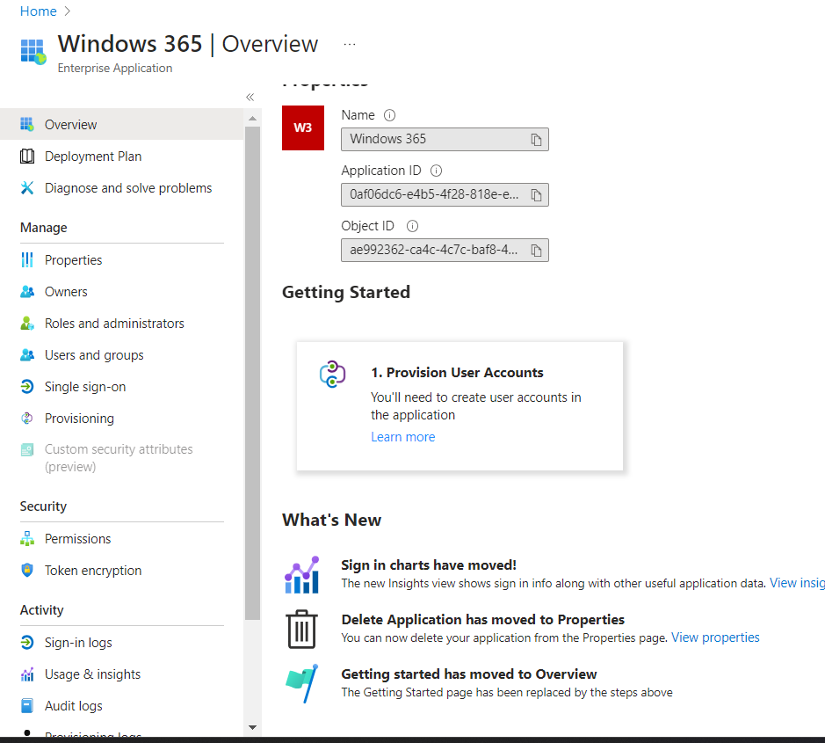Viewport: 825px width, 743px height.
Task: Click the Audit logs label
Action: tap(74, 706)
